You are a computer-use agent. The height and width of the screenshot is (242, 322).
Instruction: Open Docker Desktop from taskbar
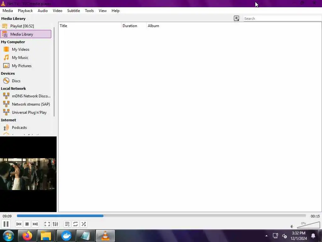[66, 236]
